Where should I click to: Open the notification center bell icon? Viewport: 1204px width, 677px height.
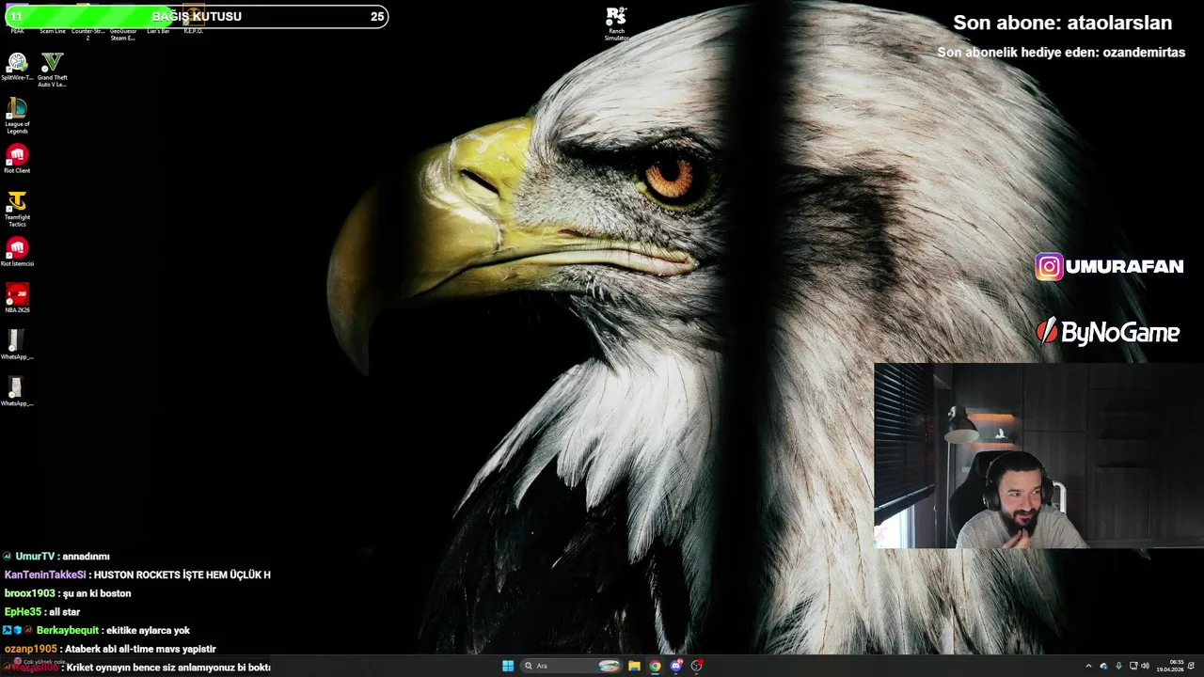(1191, 666)
